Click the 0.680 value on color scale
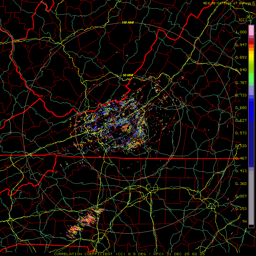Viewport: 256px width, 256px height. [x=241, y=108]
